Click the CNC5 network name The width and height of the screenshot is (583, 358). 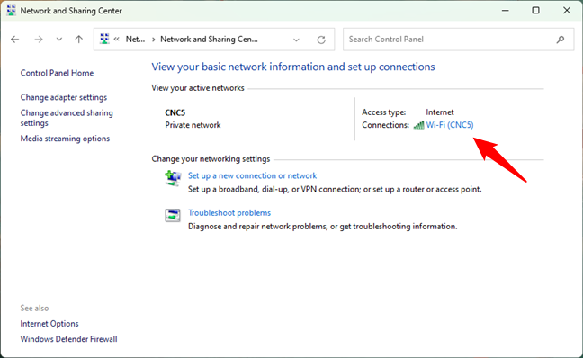click(175, 112)
